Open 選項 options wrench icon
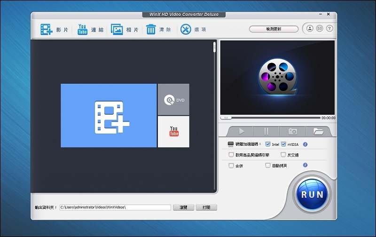 tap(185, 30)
